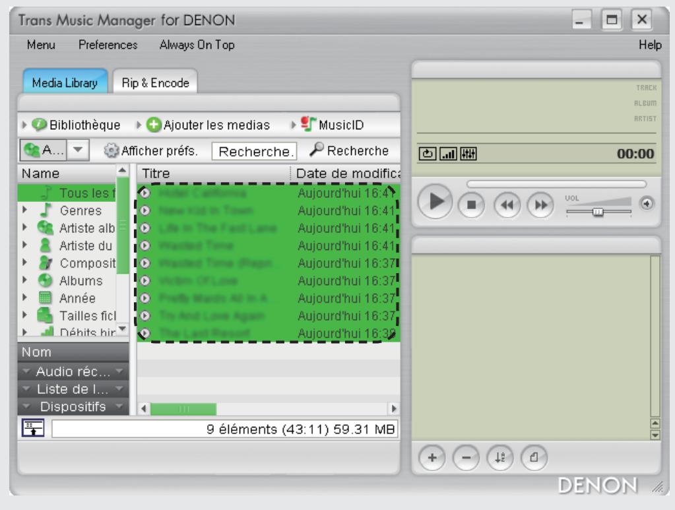Image resolution: width=675 pixels, height=510 pixels.
Task: Expand the Artiste album tree node
Action: (24, 227)
